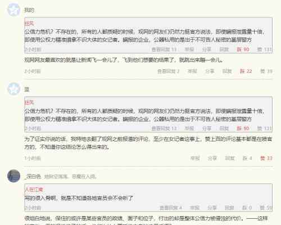
Task: Like the comment showing 赞 33
Action: point(266,158)
